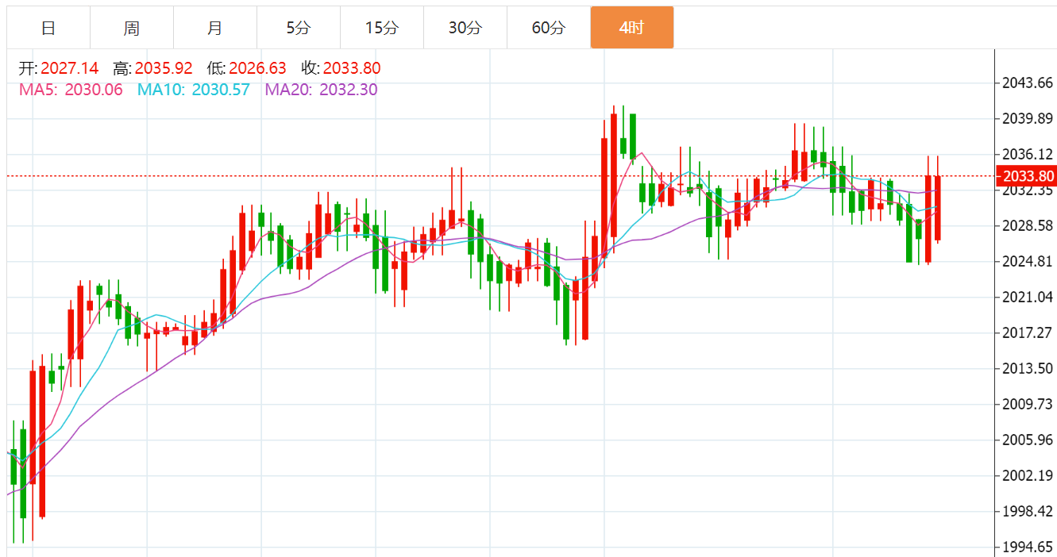Image resolution: width=1057 pixels, height=557 pixels.
Task: Switch to the 5分 interval tab
Action: 299,28
